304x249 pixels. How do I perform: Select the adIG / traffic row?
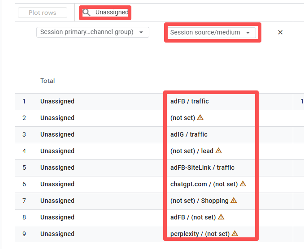click(x=189, y=134)
